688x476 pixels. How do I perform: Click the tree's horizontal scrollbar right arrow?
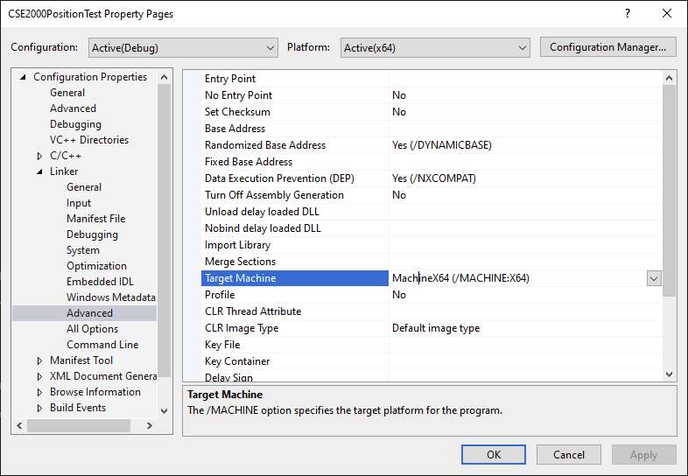(x=149, y=425)
